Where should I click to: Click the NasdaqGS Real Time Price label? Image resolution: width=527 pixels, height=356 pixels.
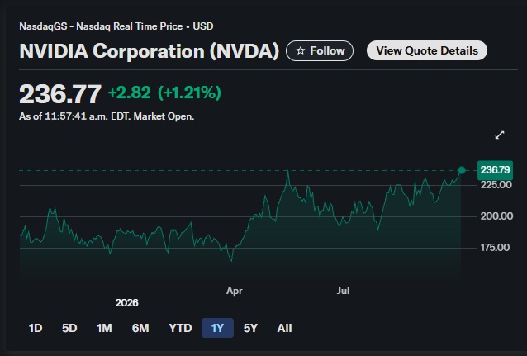[x=116, y=26]
